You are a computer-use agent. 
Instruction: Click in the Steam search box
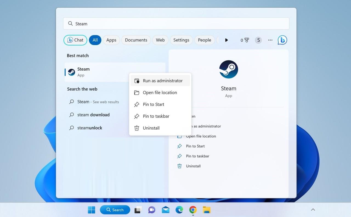tap(176, 24)
